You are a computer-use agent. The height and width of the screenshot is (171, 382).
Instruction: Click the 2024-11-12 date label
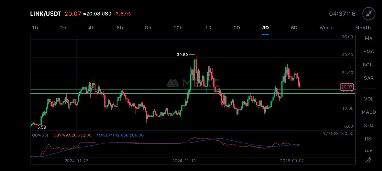tap(184, 161)
